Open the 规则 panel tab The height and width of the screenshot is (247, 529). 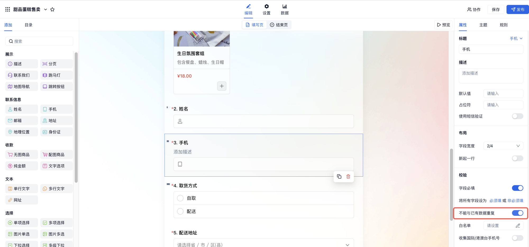(x=504, y=25)
